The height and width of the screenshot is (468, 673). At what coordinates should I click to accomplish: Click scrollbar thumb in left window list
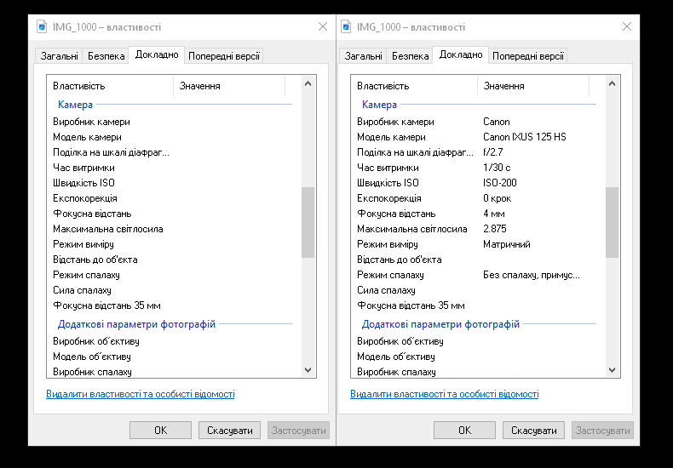coord(308,222)
